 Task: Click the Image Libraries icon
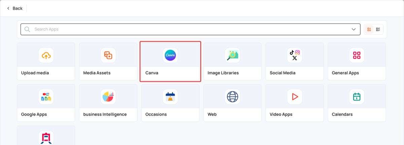point(233,55)
